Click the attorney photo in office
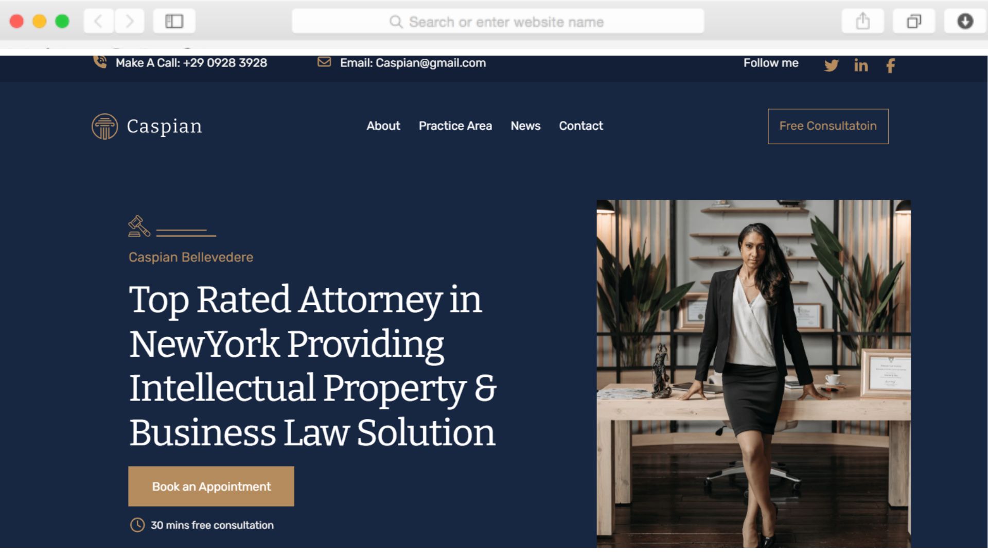Screen dimensions: 988x556 point(753,373)
